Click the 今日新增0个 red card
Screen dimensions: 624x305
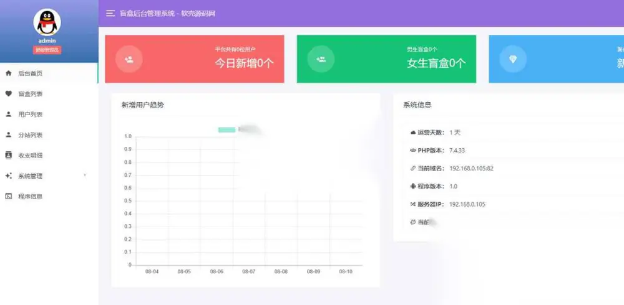(x=195, y=59)
